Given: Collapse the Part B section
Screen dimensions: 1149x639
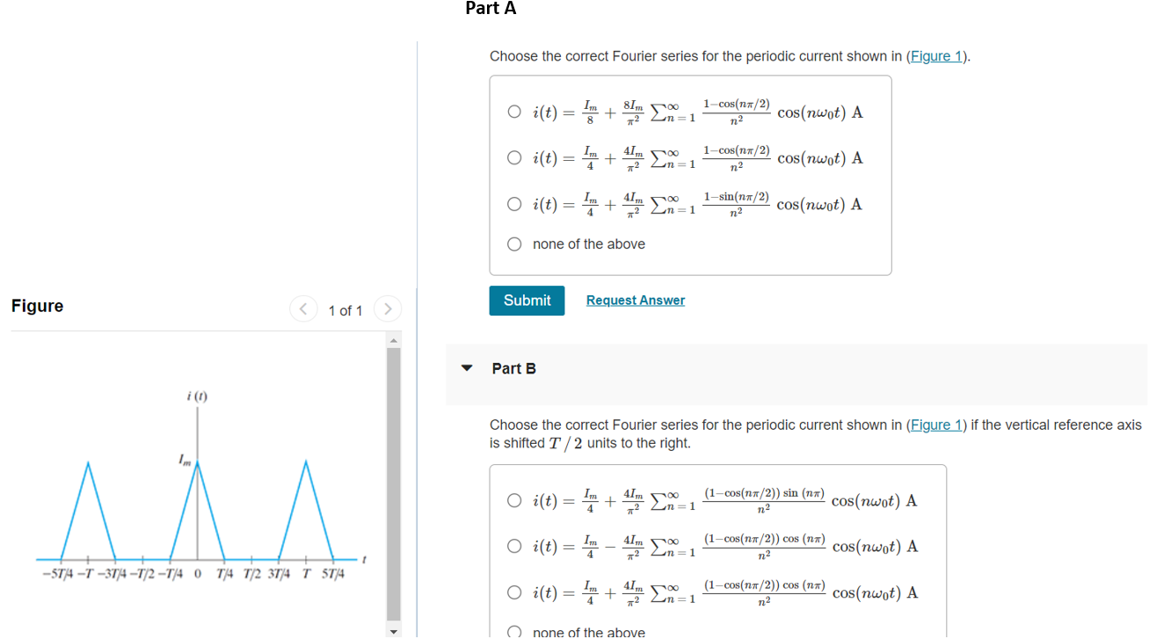Looking at the screenshot, I should [467, 368].
